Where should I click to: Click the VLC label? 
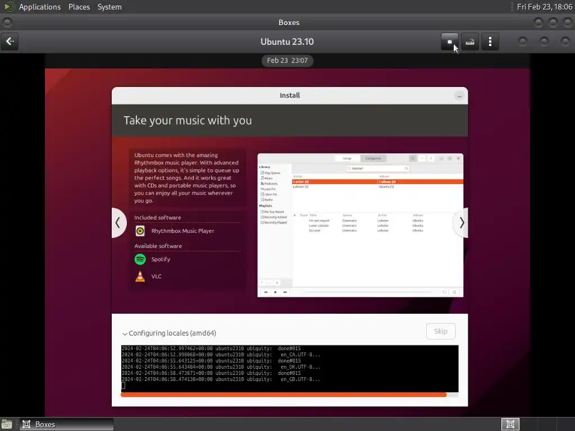tap(156, 276)
